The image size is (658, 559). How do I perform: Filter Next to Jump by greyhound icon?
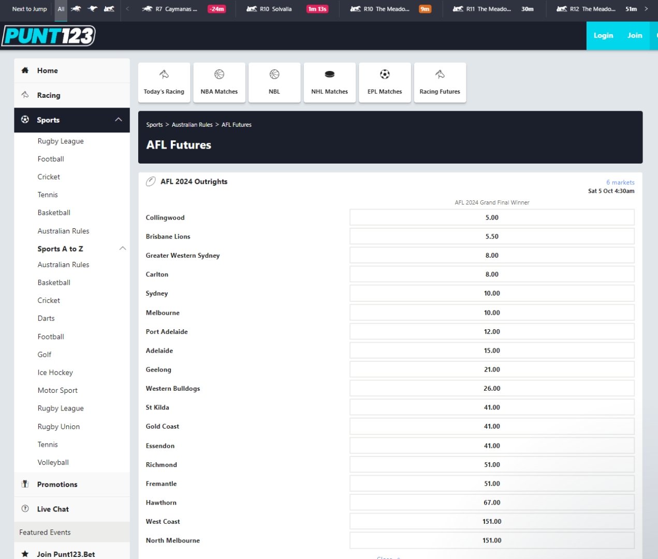[x=93, y=9]
